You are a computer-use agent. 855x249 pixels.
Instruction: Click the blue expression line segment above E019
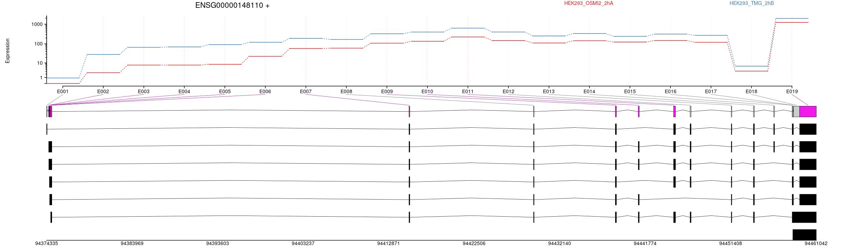click(792, 18)
